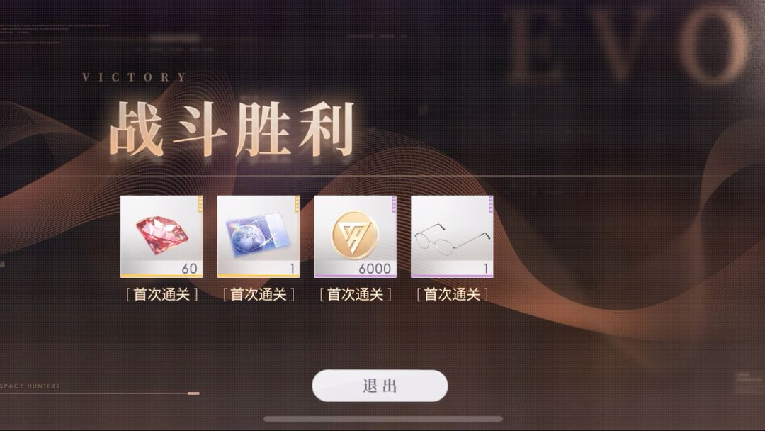The height and width of the screenshot is (431, 765).
Task: Click quantity 1 on the glasses tile
Action: tap(486, 269)
